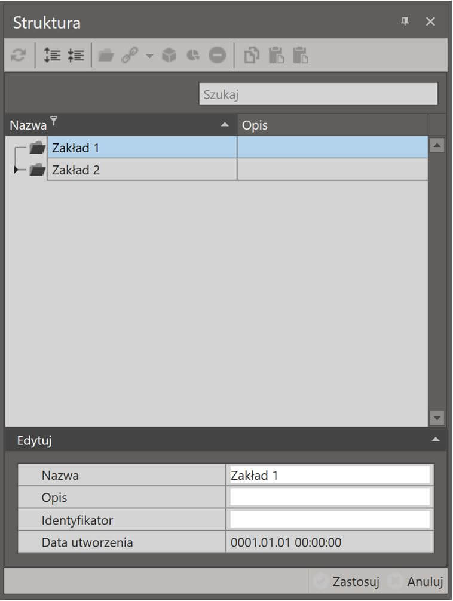Select the Zakład 2 row

[x=237, y=170]
